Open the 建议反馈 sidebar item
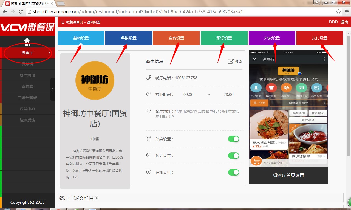 click(27, 120)
